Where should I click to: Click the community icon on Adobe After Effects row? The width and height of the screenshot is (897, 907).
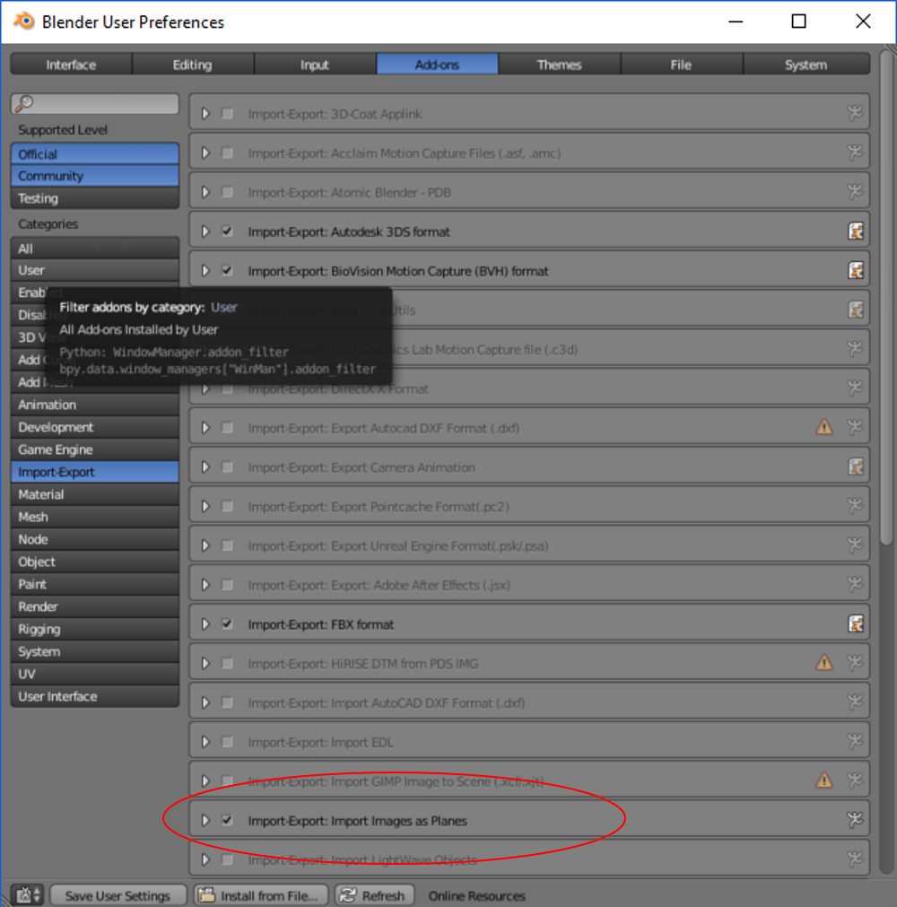[x=855, y=585]
